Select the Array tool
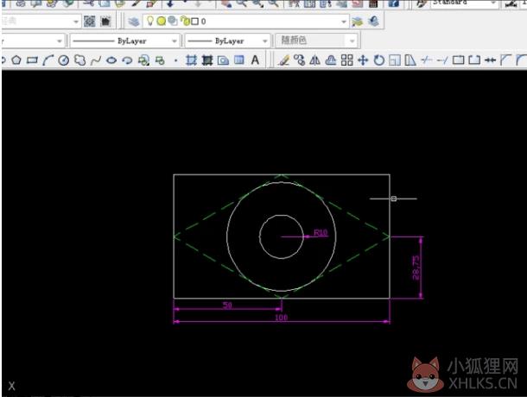 (x=346, y=60)
